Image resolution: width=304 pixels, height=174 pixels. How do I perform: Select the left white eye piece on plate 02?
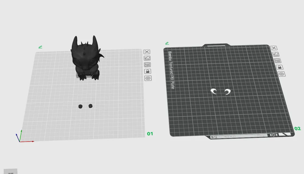(214, 91)
